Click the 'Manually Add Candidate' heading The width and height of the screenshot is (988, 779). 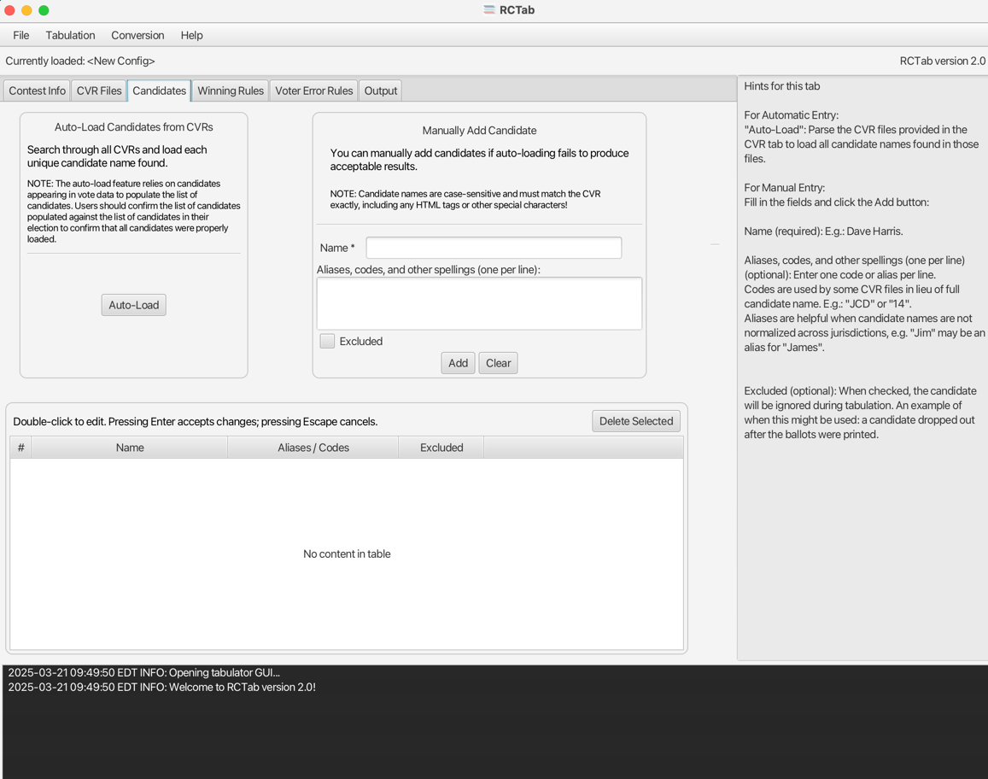tap(480, 131)
